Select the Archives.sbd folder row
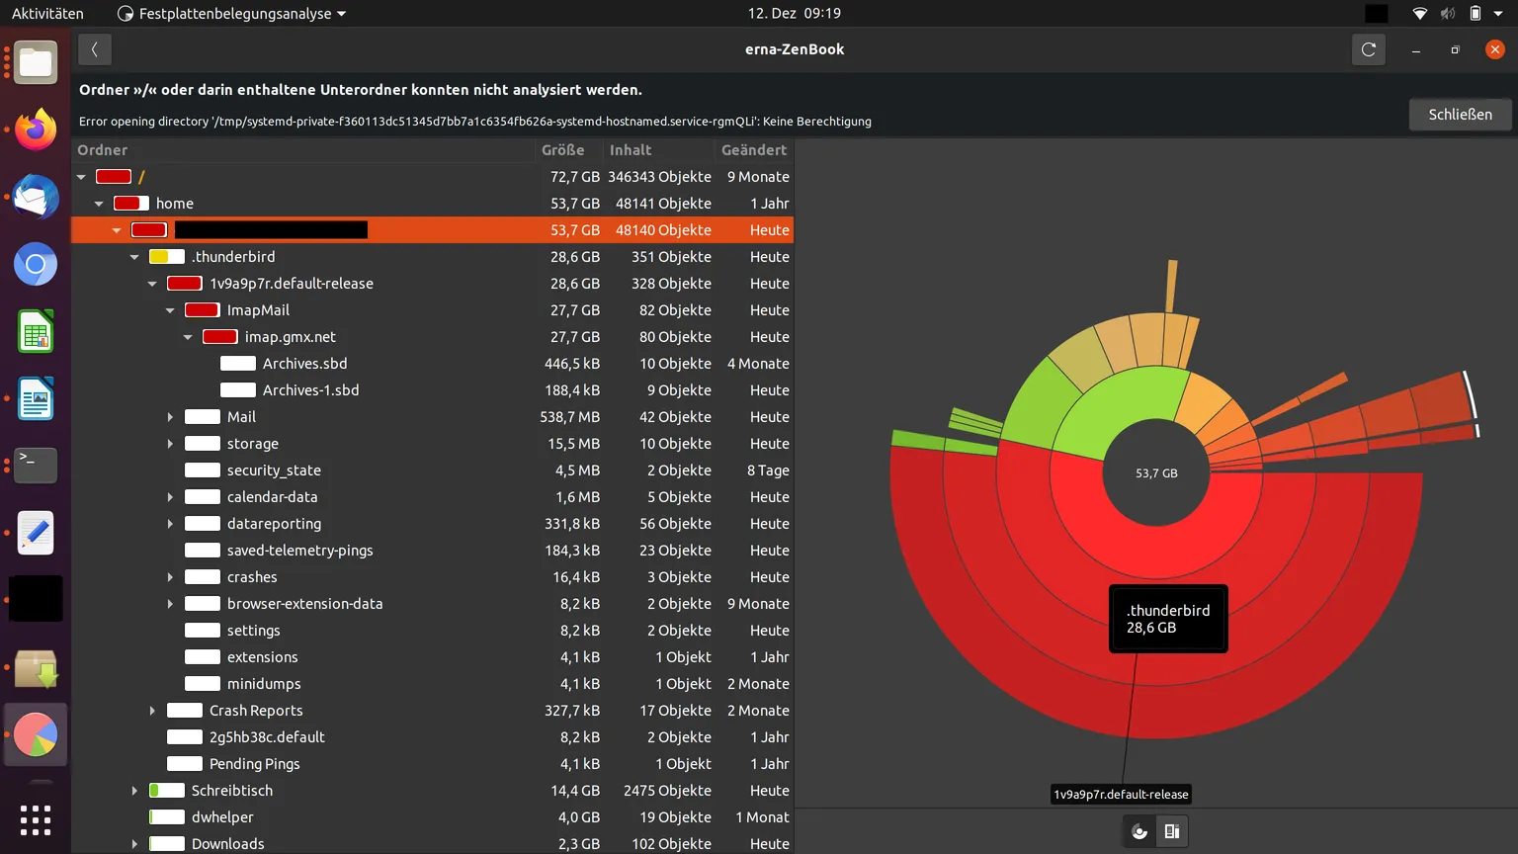Viewport: 1518px width, 854px height. coord(432,364)
